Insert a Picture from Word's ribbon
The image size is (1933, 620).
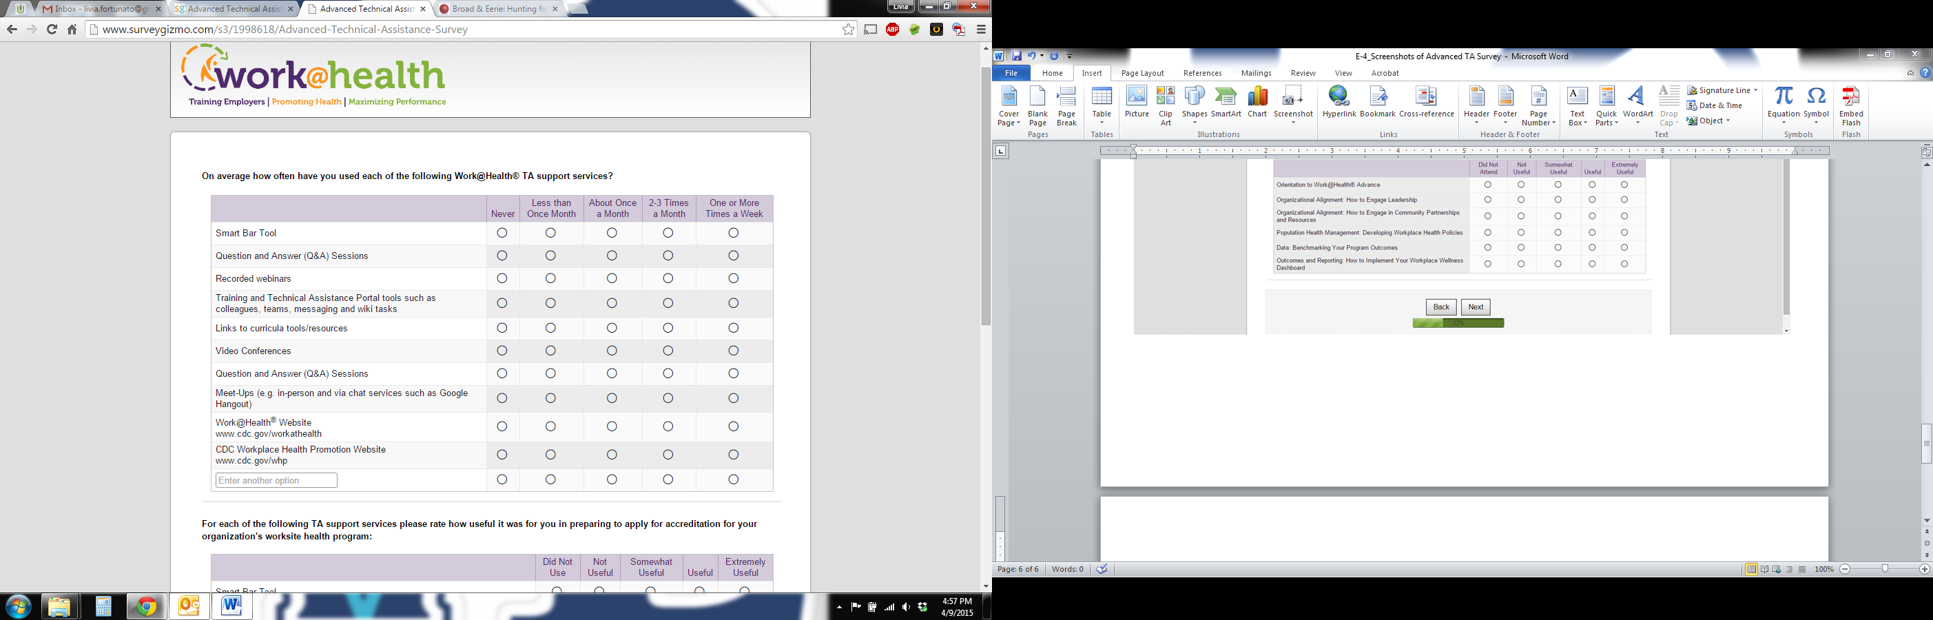pyautogui.click(x=1137, y=102)
